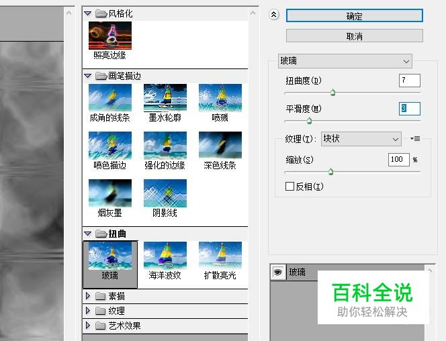This screenshot has width=446, height=341.
Task: Open the 纹理 texture dropdown showing 块状
Action: pyautogui.click(x=361, y=139)
